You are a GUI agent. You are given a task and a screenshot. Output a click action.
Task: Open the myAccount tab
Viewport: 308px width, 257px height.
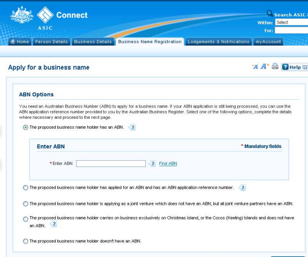pos(268,42)
